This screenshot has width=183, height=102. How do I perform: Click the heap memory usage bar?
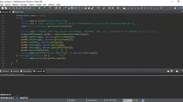coord(132,100)
